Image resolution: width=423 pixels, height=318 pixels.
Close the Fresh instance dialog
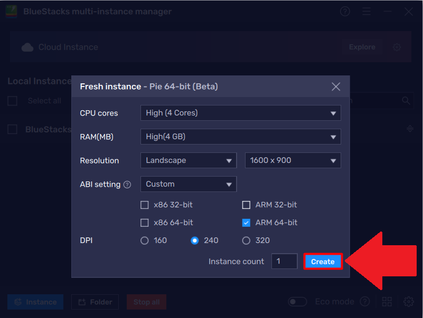click(335, 87)
